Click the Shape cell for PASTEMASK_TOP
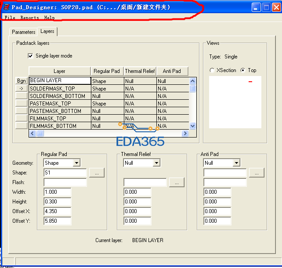282x268 pixels. click(107, 104)
